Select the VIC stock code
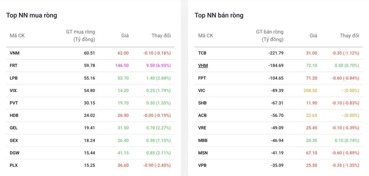369x176 pixels. click(x=202, y=90)
